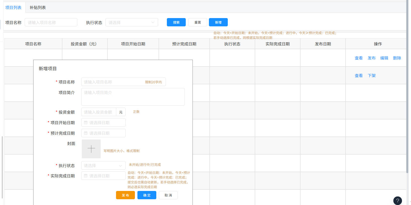Viewport: 411px width, 205px height.
Task: Click the 项目简介 text area
Action: (133, 97)
